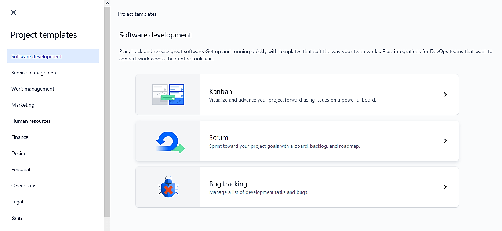Expand the Kanban template chevron
The image size is (502, 231).
pyautogui.click(x=445, y=95)
